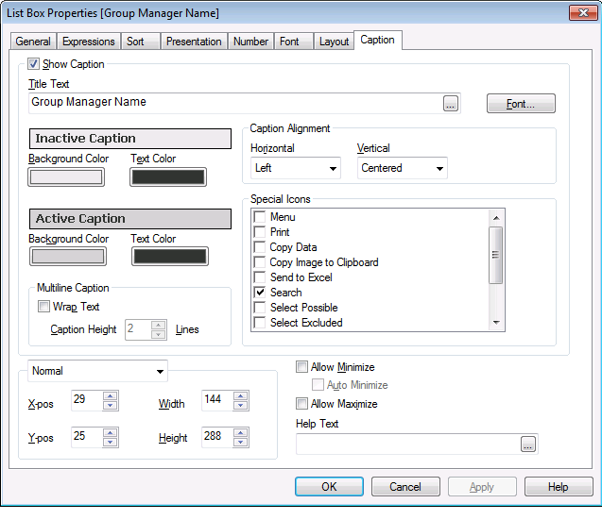Check Select Possible special icon
The image size is (602, 520).
260,308
